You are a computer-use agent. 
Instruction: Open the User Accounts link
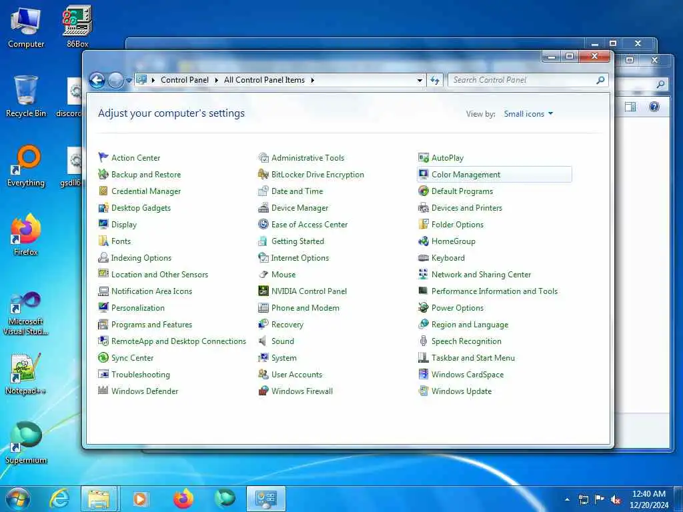coord(297,375)
